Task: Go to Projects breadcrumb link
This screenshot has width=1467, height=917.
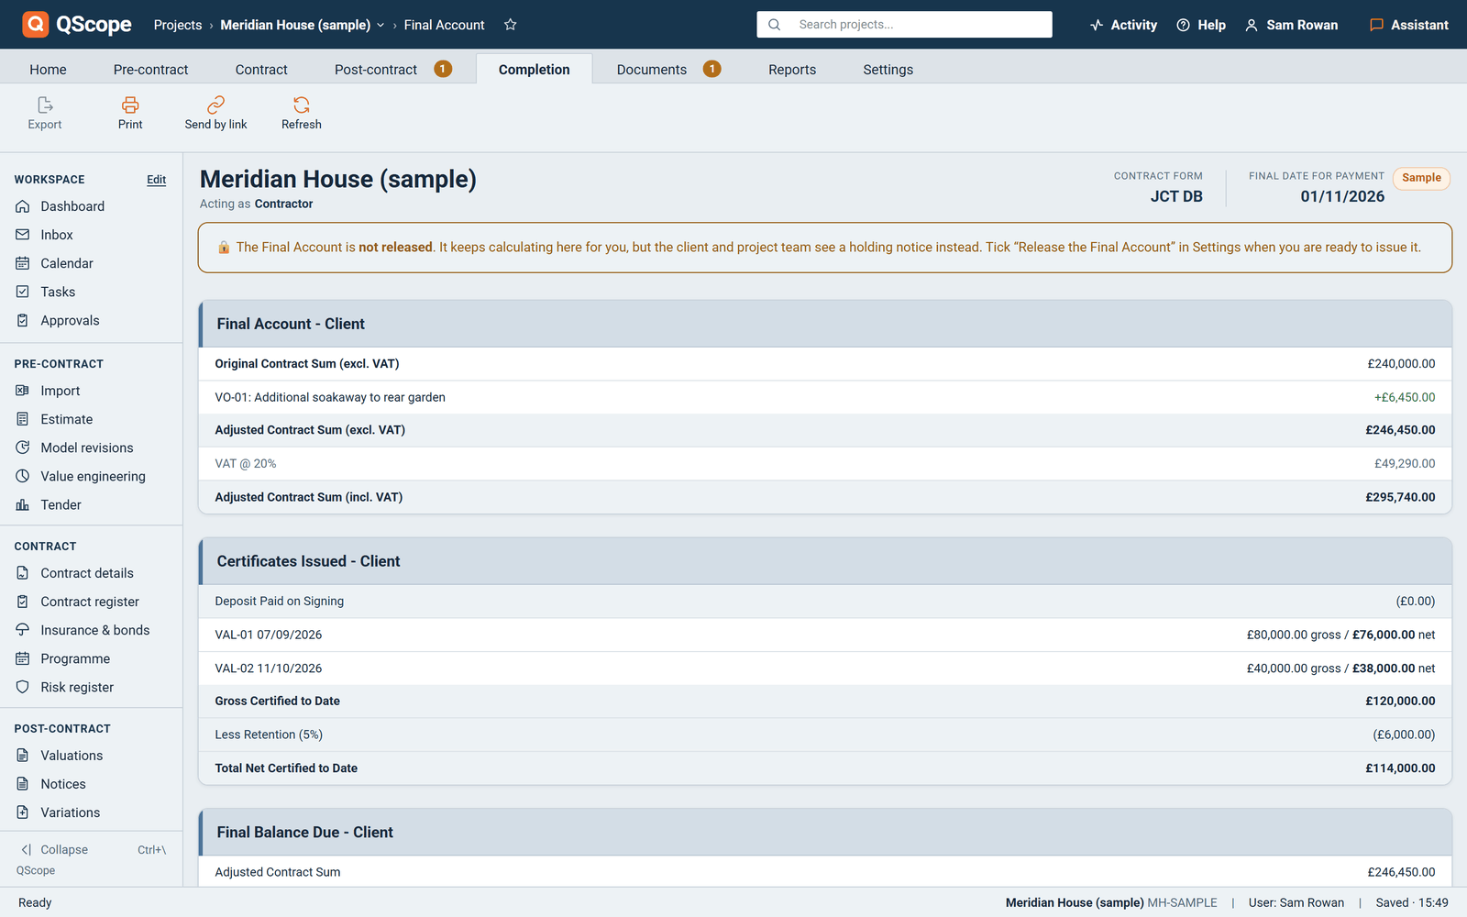Action: pyautogui.click(x=178, y=25)
